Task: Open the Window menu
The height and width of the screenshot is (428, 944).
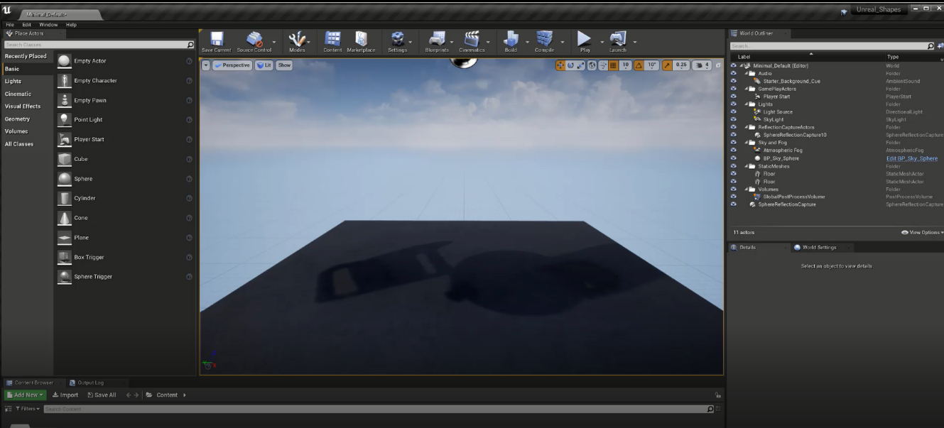Action: (x=48, y=25)
